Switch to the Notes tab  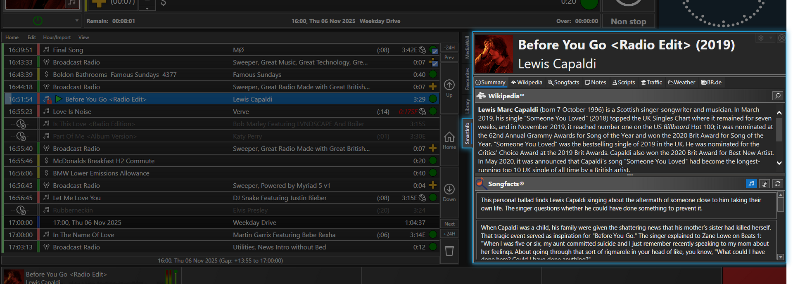point(596,82)
